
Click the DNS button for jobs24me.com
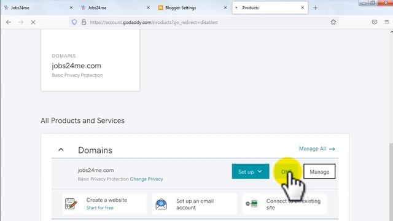point(286,172)
